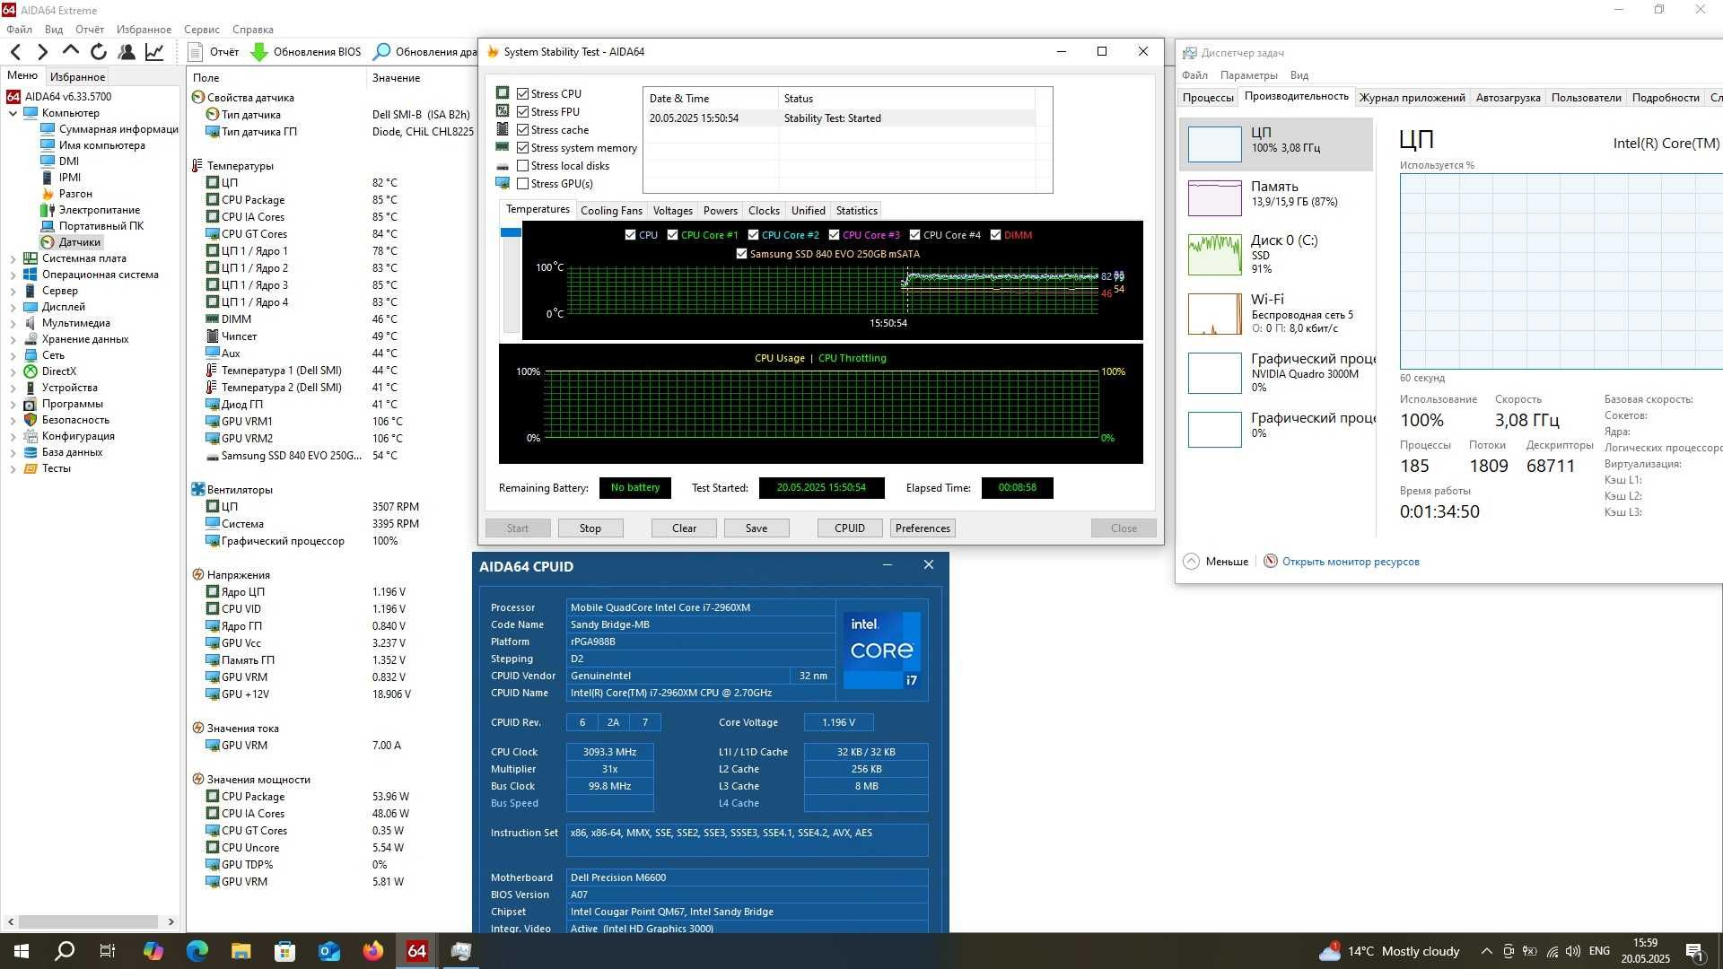Collapse the Компьютер tree node
1723x969 pixels.
click(x=13, y=113)
